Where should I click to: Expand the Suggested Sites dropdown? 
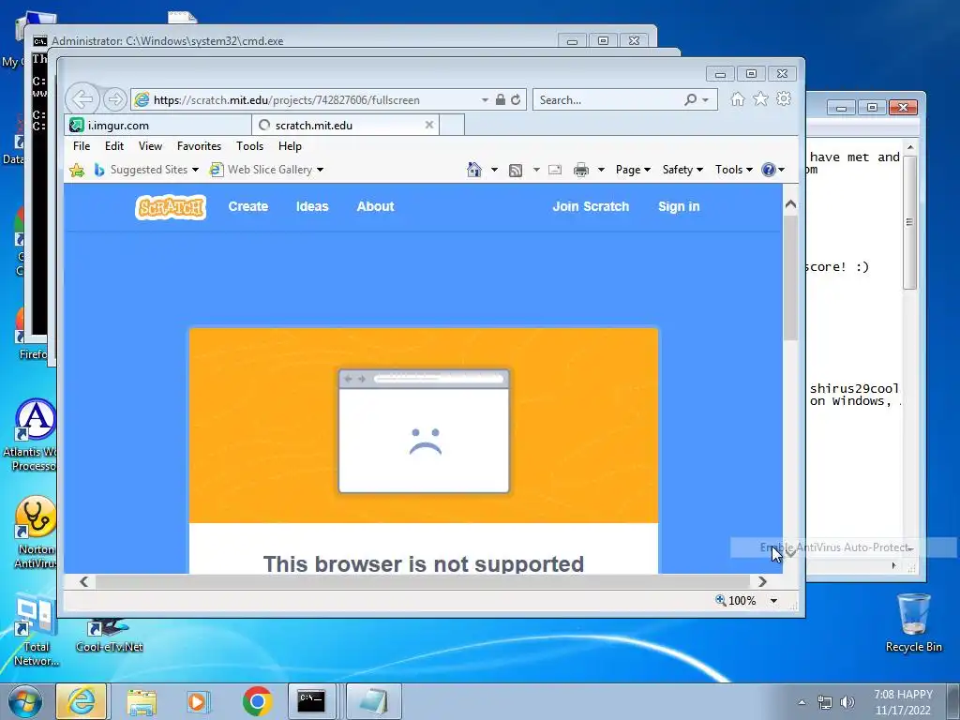(195, 171)
